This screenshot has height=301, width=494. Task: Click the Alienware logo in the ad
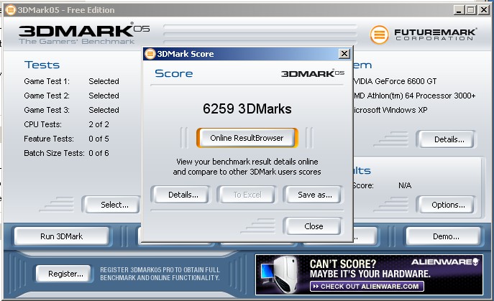click(x=445, y=262)
